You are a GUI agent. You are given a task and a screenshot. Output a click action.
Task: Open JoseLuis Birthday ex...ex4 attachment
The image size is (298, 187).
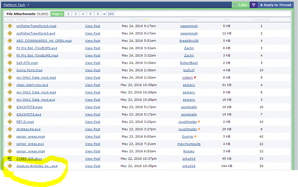(x=37, y=166)
